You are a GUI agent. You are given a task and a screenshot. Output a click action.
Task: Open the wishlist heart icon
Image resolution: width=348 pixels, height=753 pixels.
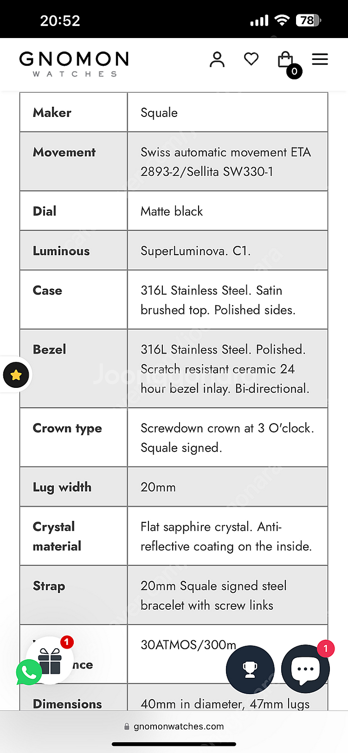coord(251,59)
